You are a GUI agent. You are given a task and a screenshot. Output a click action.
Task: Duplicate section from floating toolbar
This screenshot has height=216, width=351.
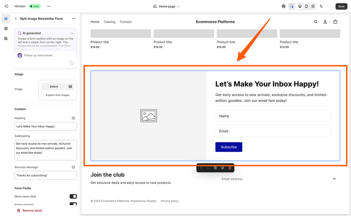[x=215, y=168]
